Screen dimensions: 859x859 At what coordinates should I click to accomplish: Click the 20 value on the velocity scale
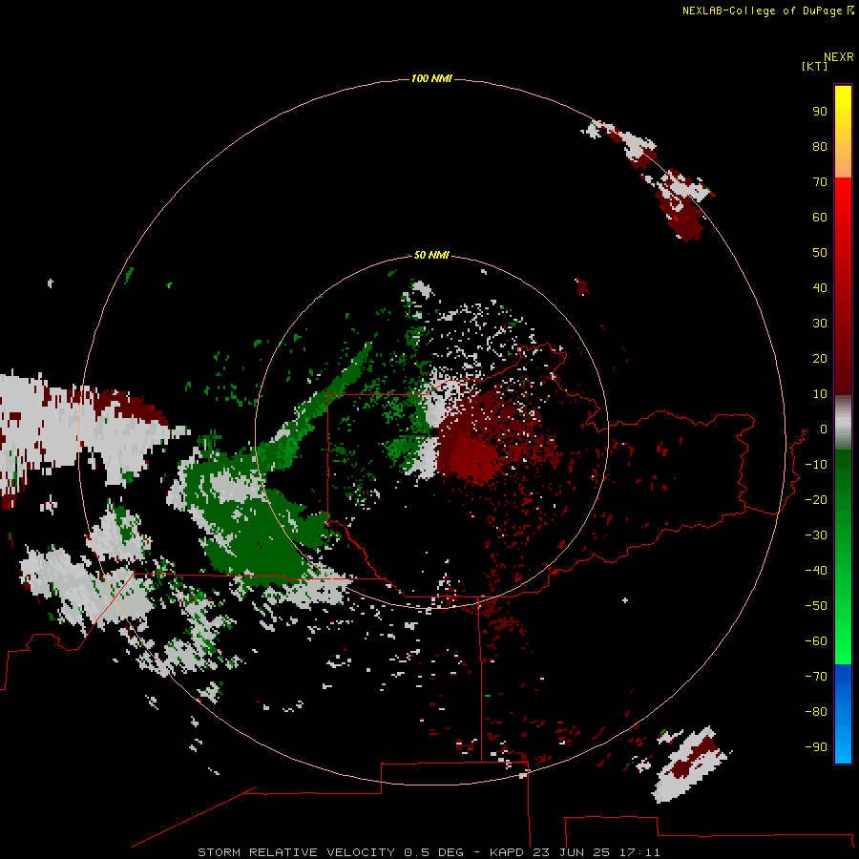820,359
